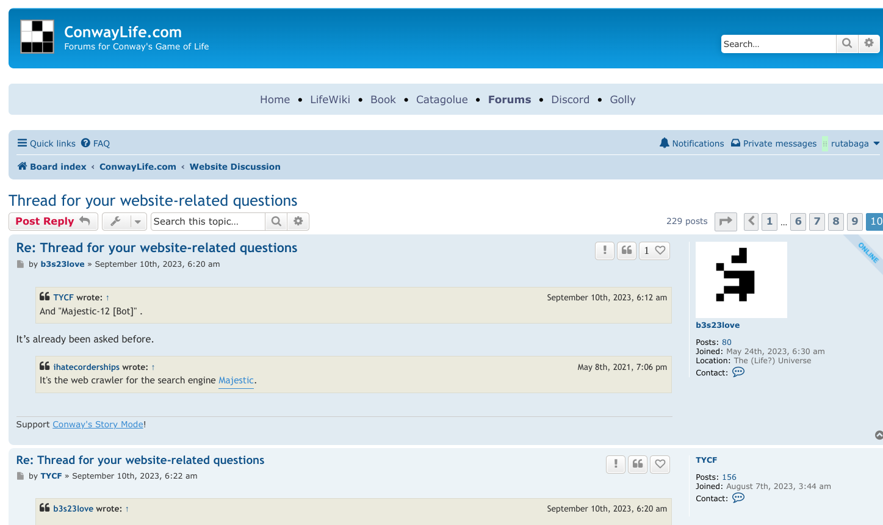883x525 pixels.
Task: Go to previous page arrow
Action: [751, 222]
